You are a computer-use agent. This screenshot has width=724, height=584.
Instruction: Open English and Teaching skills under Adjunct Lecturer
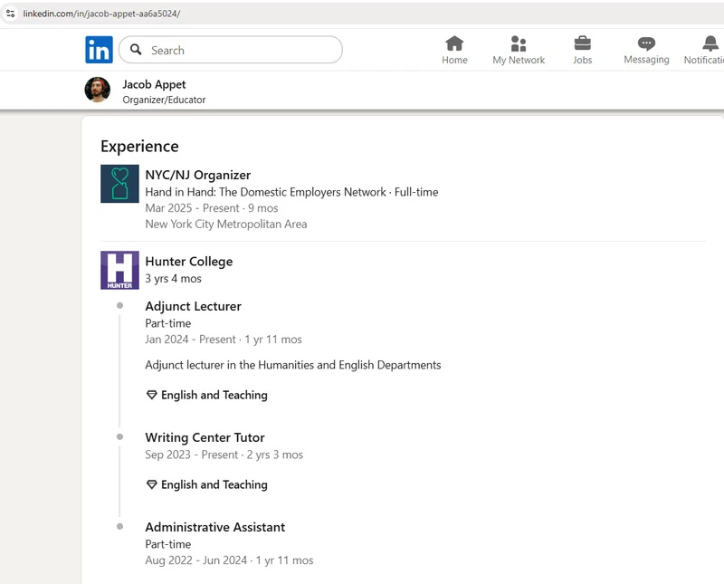(214, 395)
